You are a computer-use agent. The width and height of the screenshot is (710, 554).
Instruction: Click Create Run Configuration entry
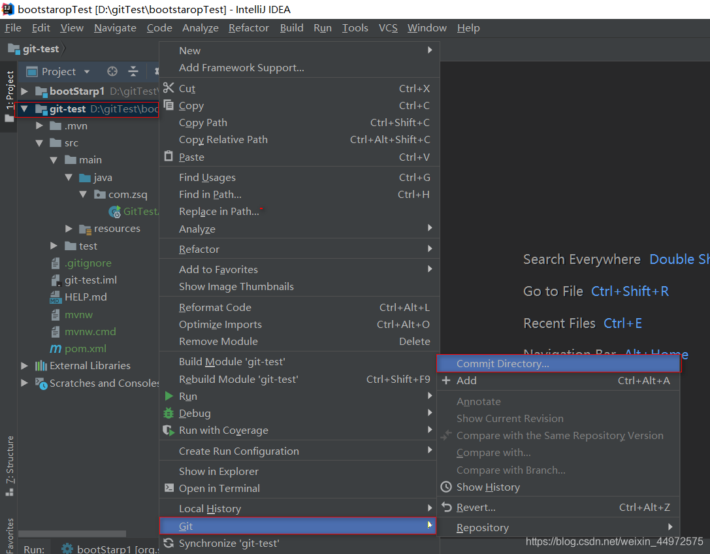click(298, 451)
